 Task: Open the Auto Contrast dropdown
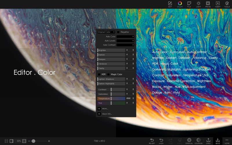click(125, 45)
